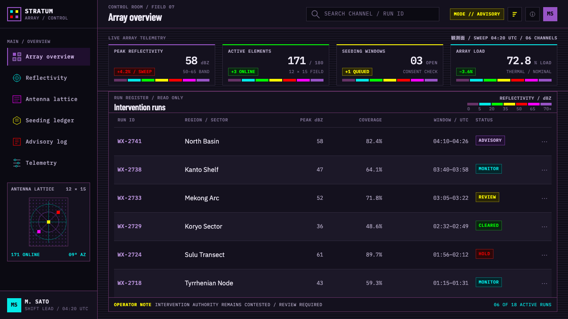Open the more menu for Kanto Shelf row
Image resolution: width=568 pixels, height=319 pixels.
coord(544,170)
